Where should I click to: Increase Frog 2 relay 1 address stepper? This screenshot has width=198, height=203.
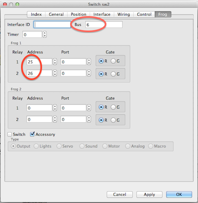coord(55,106)
